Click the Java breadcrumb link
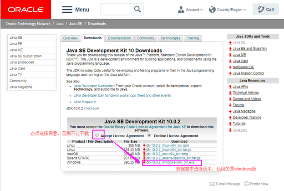The width and height of the screenshot is (284, 191). [60, 24]
